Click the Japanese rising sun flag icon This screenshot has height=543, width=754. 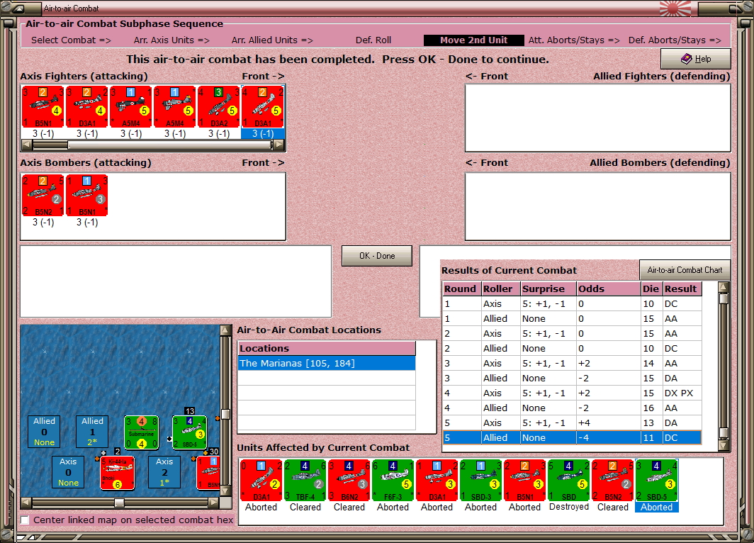tap(675, 9)
